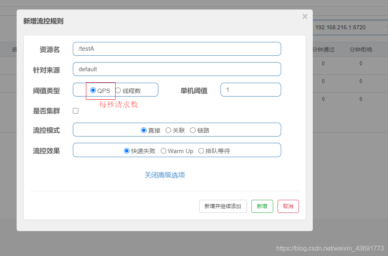Viewport: 388px width, 256px height.
Task: Select the 关联 flow control mode
Action: (x=168, y=130)
